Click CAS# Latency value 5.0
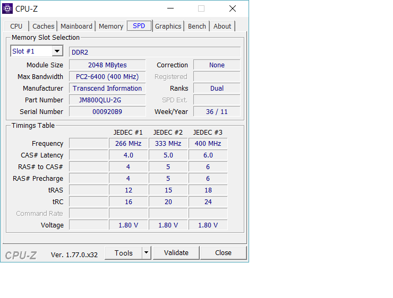The width and height of the screenshot is (393, 298). (x=168, y=155)
